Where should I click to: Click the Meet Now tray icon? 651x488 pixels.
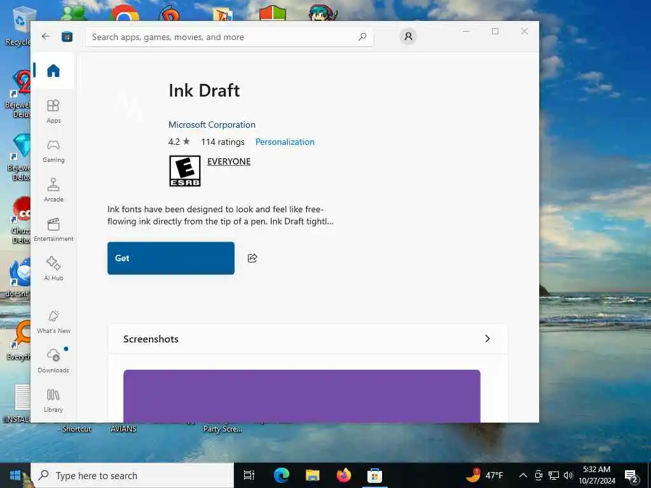point(538,475)
